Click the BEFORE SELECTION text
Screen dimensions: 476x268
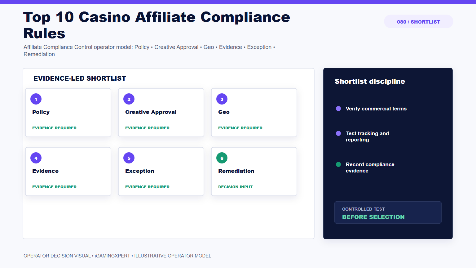pyautogui.click(x=373, y=217)
